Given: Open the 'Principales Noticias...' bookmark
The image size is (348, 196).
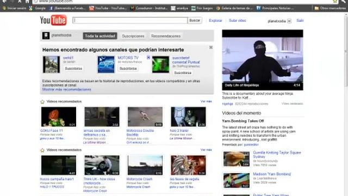Looking at the screenshot, I should click(x=275, y=8).
